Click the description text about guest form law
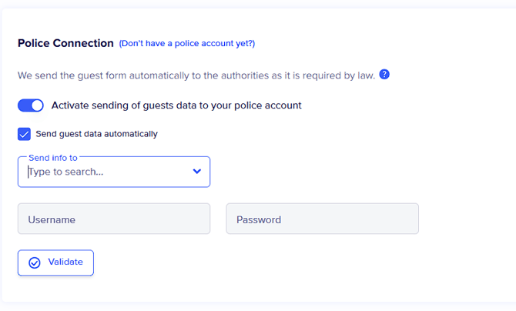The image size is (516, 311). (x=196, y=75)
